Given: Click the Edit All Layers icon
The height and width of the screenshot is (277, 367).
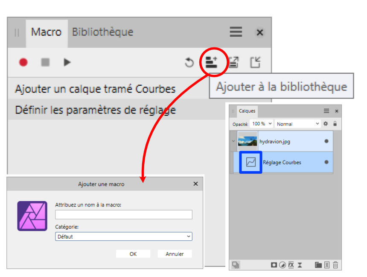Looking at the screenshot, I should click(236, 265).
